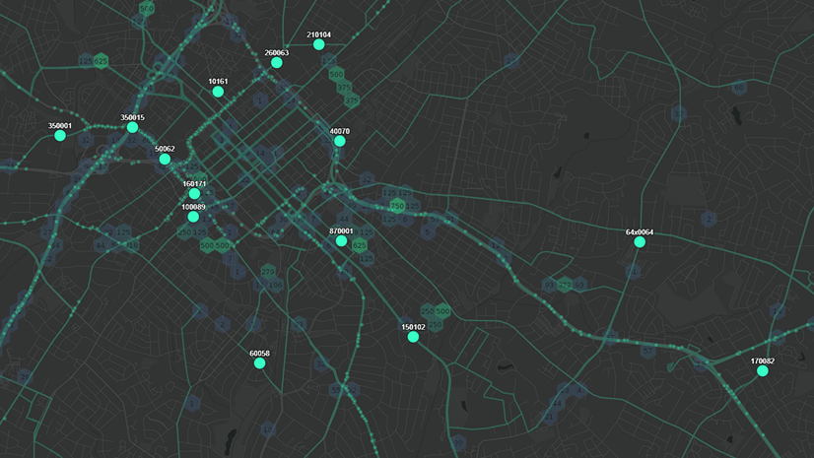The width and height of the screenshot is (814, 458).
Task: Select station marker 350015
Action: pos(132,127)
